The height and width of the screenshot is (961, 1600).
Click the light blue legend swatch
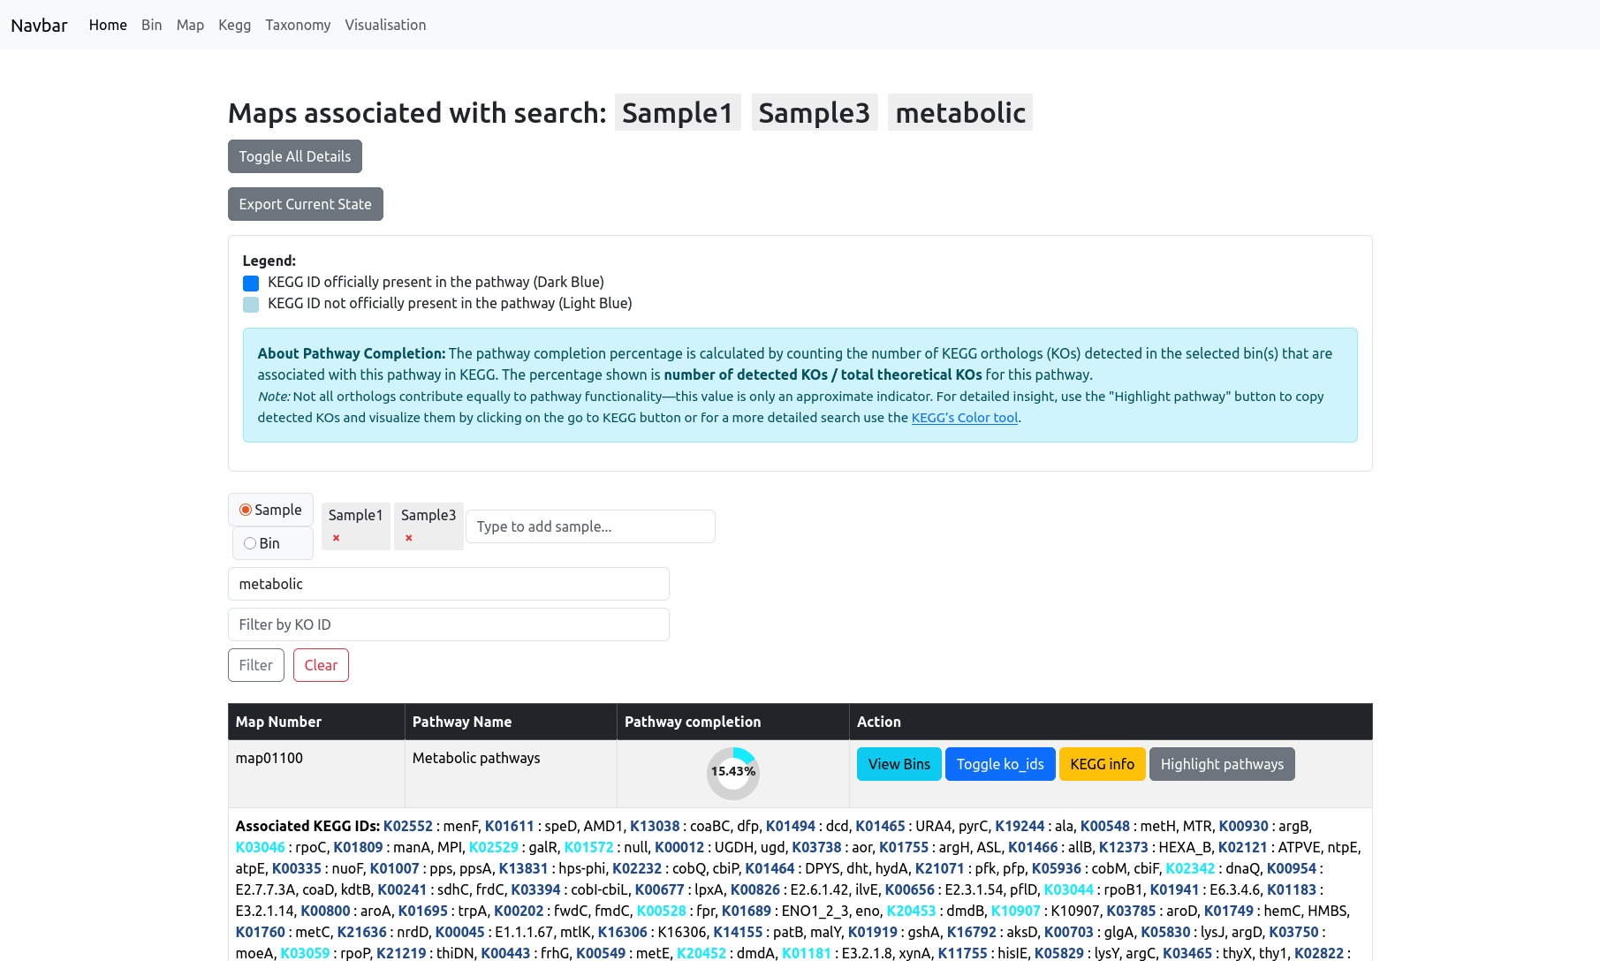pos(251,305)
